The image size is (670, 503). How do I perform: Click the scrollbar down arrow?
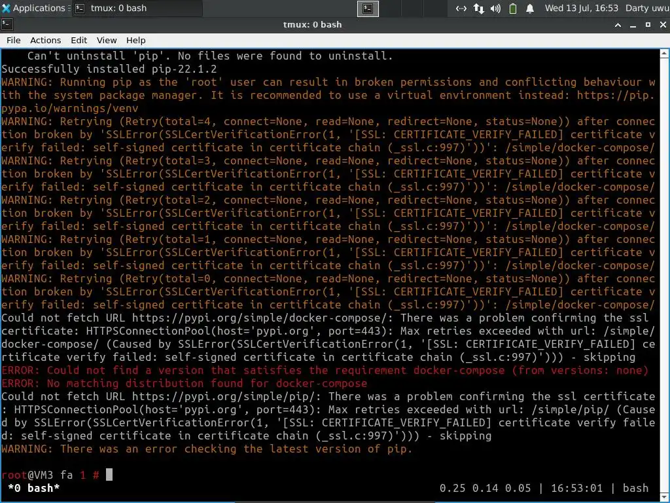click(x=665, y=496)
